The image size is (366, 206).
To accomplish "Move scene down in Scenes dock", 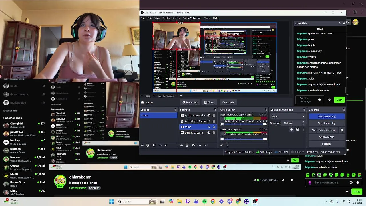I will pos(166,145).
